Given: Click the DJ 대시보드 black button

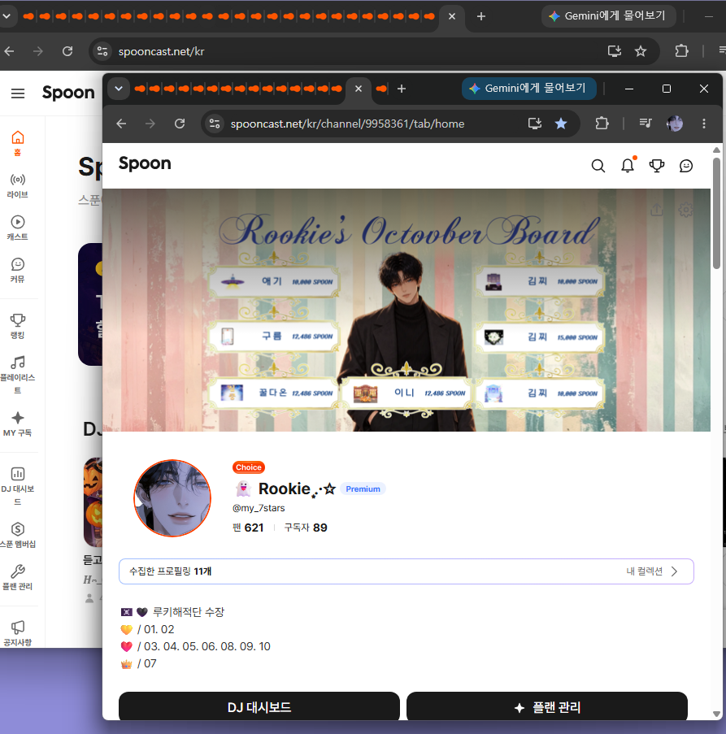Looking at the screenshot, I should coord(259,706).
